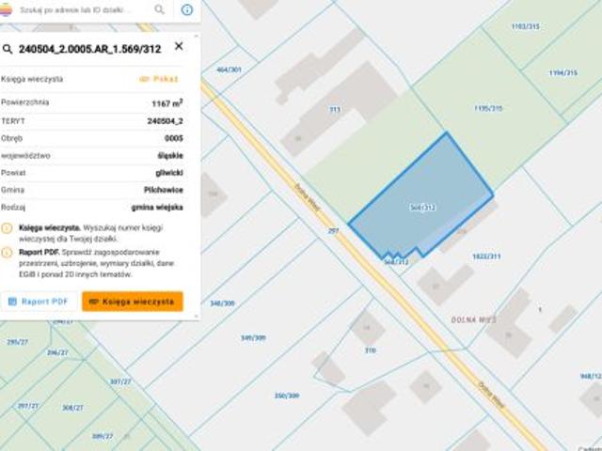Screen dimensions: 602x451
Task: Click the orange Księga wieczysta button
Action: click(x=133, y=302)
